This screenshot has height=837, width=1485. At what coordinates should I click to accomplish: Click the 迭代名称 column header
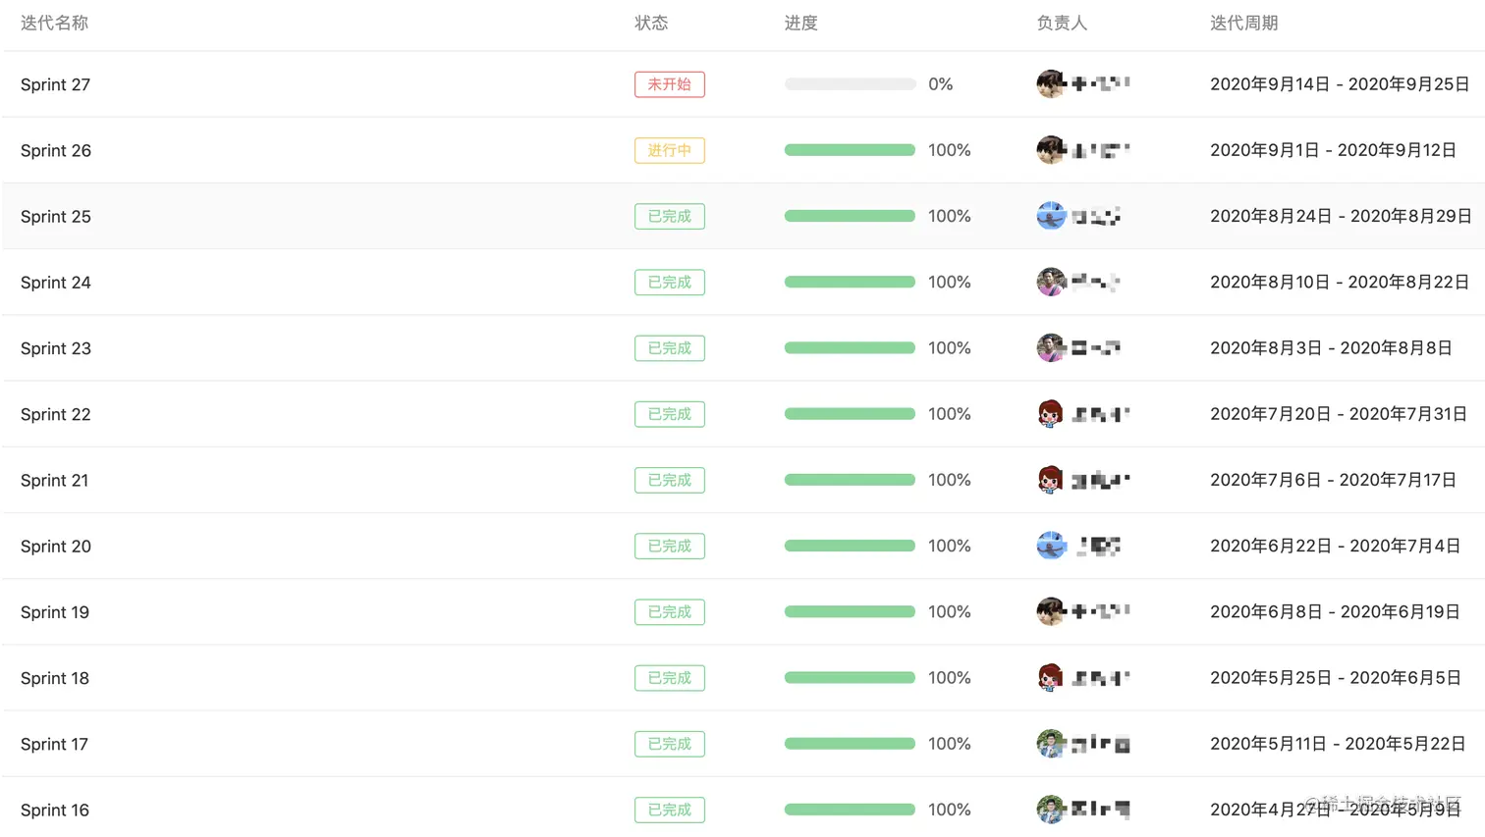tap(54, 23)
